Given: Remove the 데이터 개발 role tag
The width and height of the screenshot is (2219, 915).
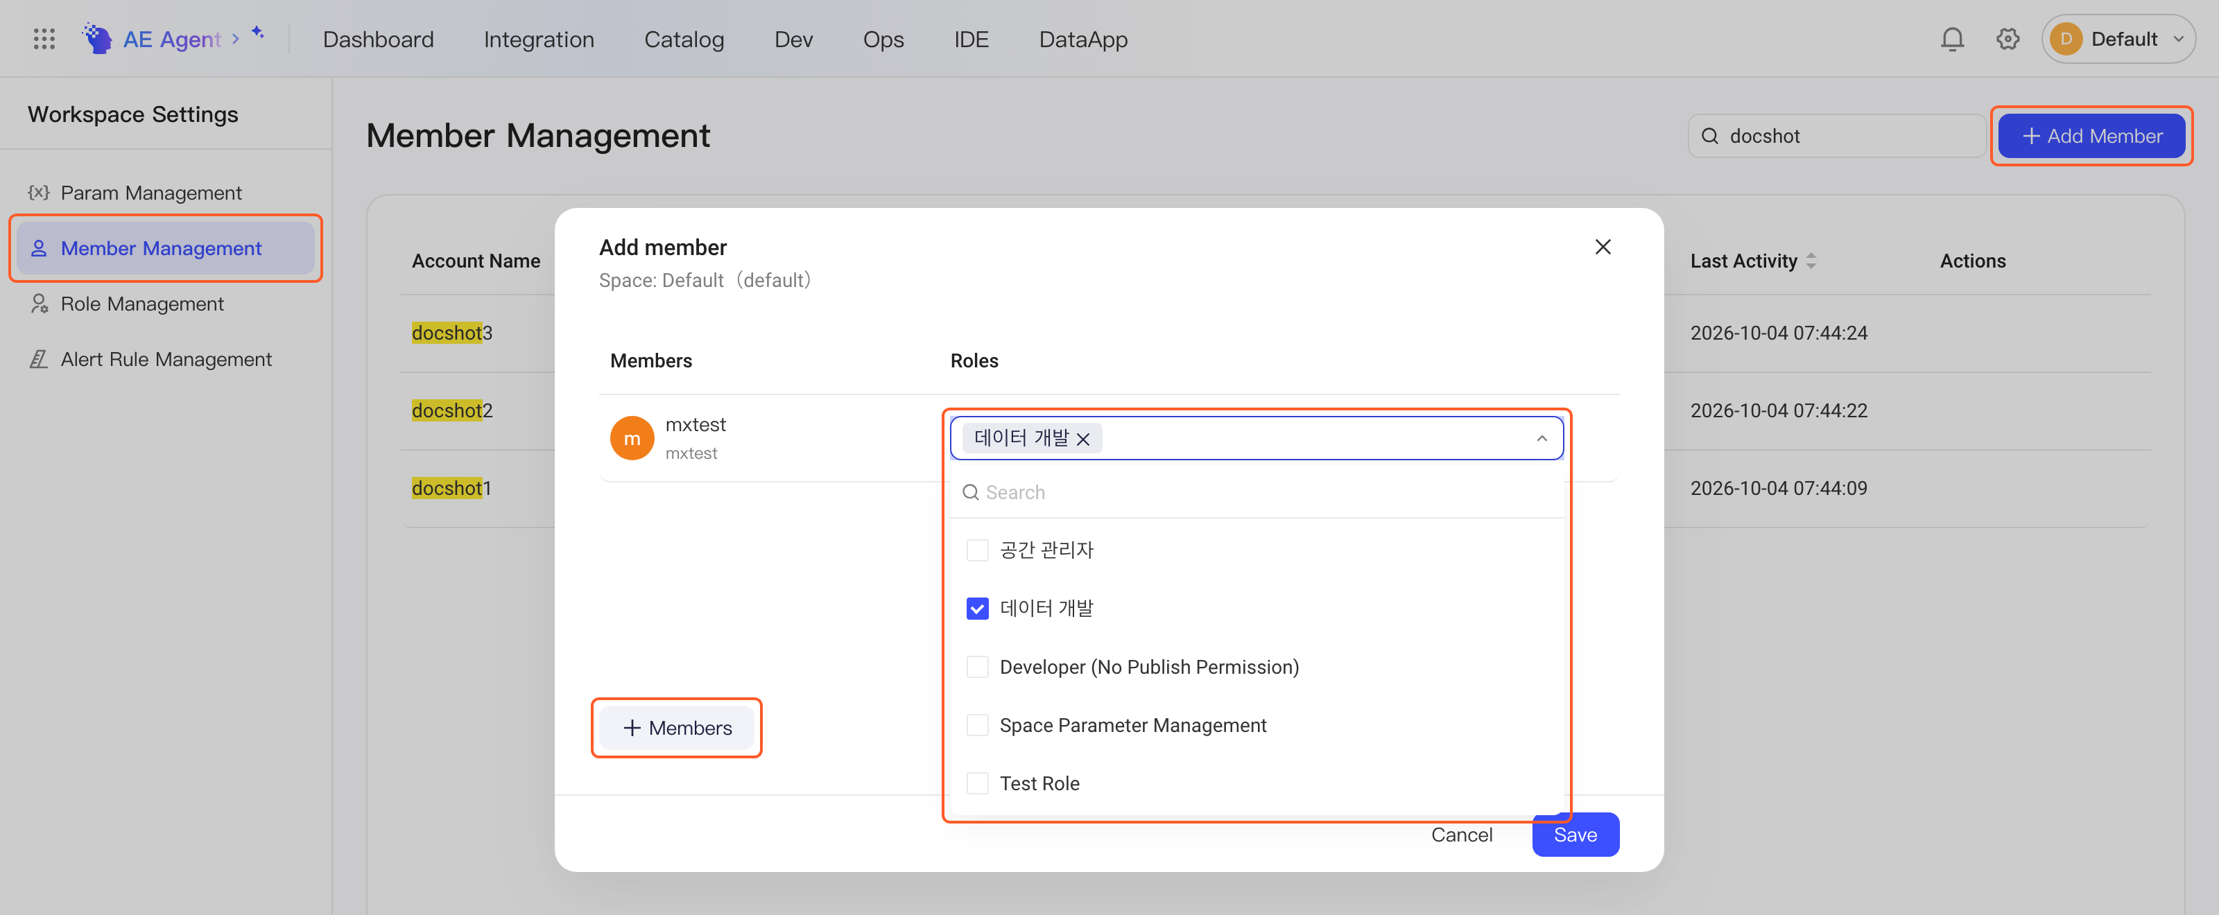Looking at the screenshot, I should [1084, 439].
